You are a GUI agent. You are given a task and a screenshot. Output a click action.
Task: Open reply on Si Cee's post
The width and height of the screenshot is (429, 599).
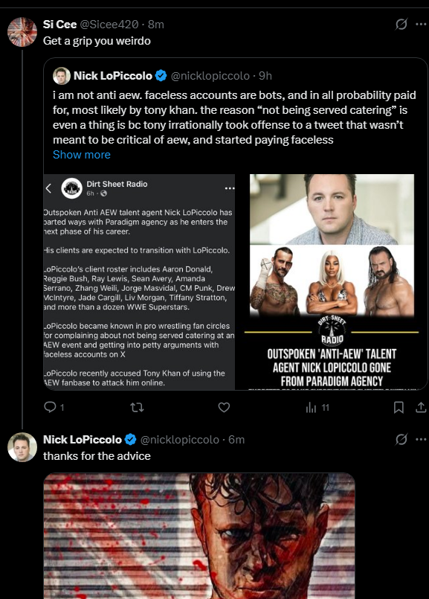(54, 407)
